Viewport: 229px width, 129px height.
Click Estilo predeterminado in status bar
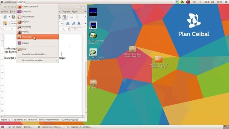(x=49, y=120)
